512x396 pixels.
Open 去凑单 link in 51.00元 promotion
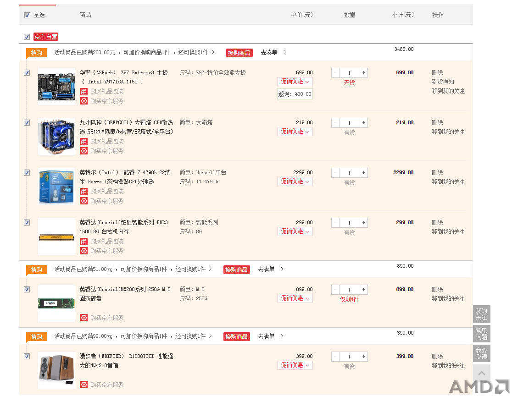271,269
